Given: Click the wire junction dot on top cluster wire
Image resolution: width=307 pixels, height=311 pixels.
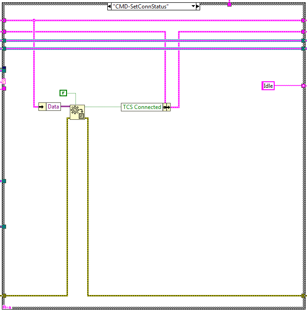Looking at the screenshot, I should coord(34,20).
